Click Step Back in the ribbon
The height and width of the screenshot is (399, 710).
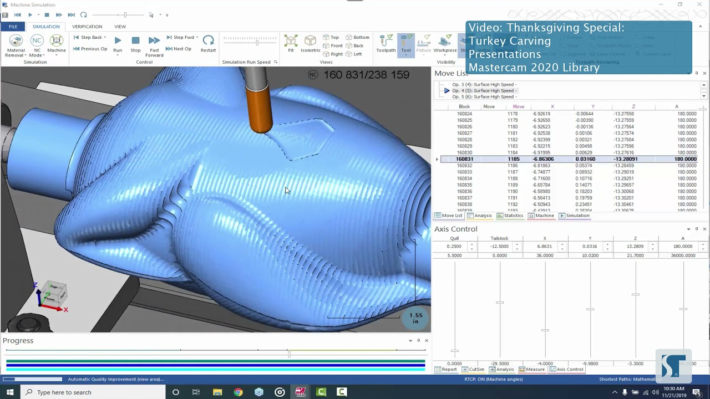tap(88, 37)
